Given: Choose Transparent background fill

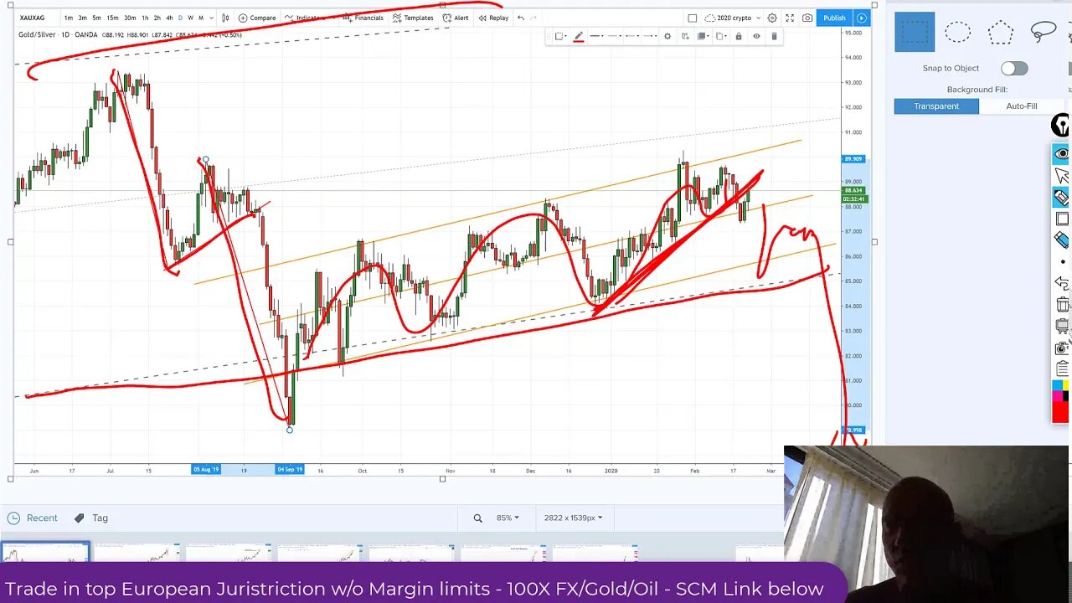Looking at the screenshot, I should [936, 106].
